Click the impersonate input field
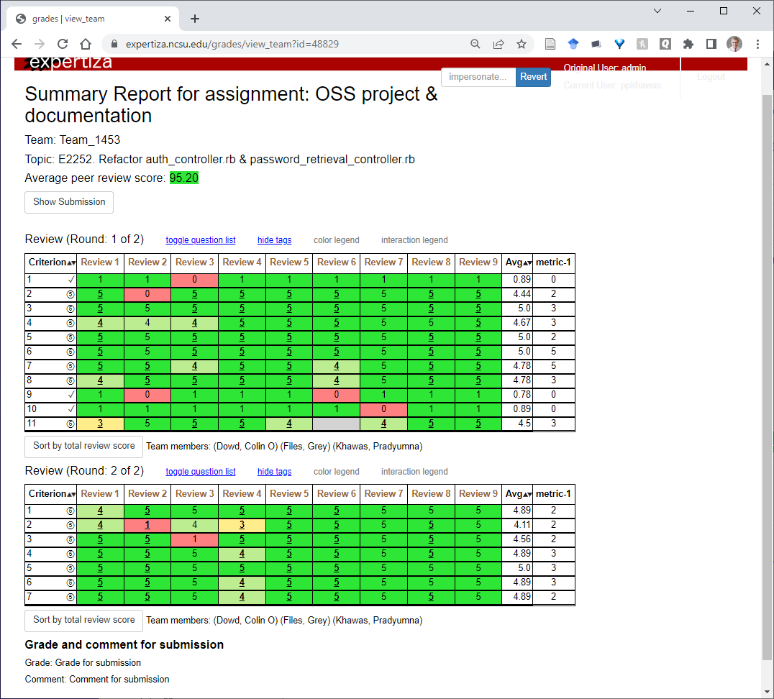Viewport: 774px width, 699px height. click(478, 77)
